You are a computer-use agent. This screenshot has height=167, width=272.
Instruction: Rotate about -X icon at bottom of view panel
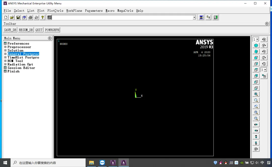tap(256, 149)
